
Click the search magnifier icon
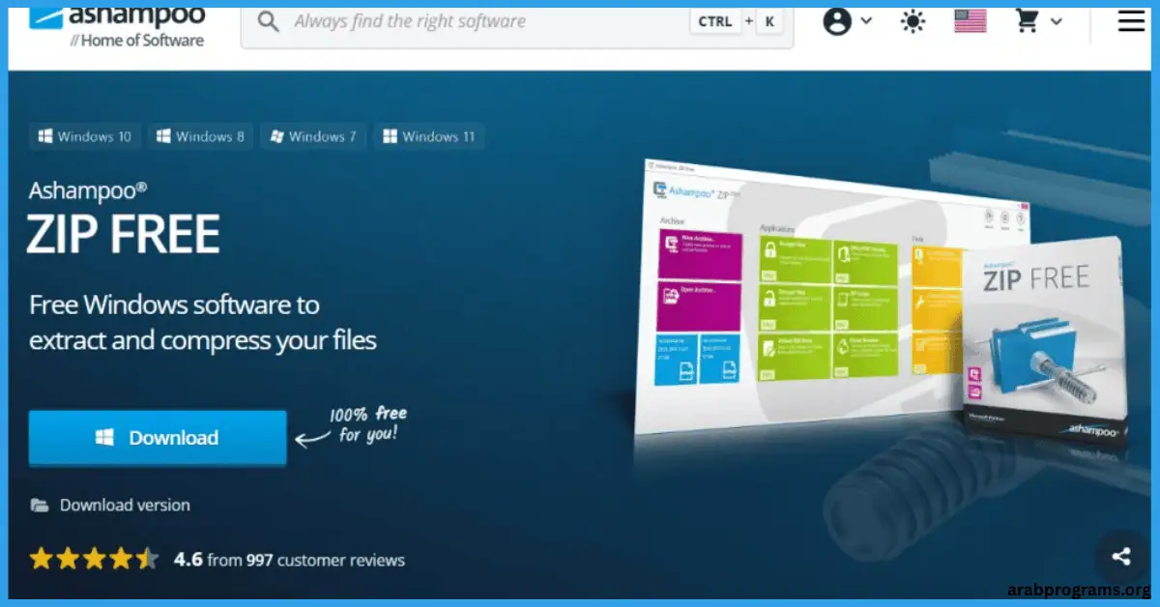point(269,21)
